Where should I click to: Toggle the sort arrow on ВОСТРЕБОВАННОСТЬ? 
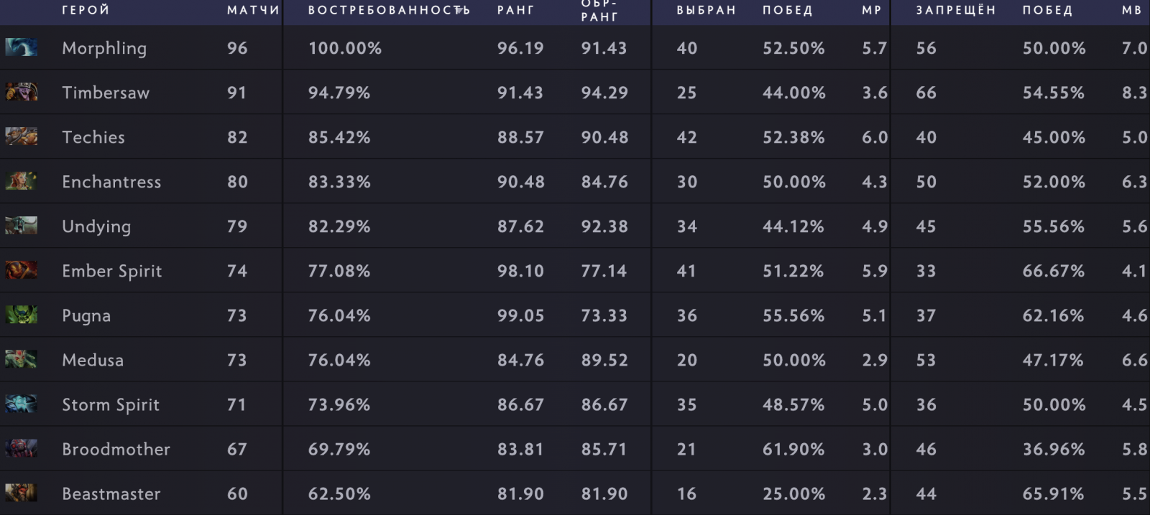click(x=459, y=10)
